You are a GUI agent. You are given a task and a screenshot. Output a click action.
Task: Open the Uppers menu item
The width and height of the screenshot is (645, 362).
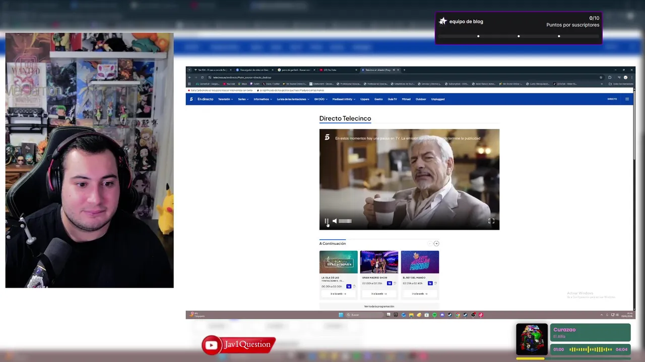(365, 99)
